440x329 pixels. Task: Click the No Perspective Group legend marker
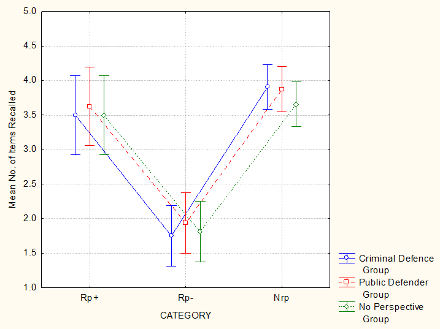pos(347,307)
